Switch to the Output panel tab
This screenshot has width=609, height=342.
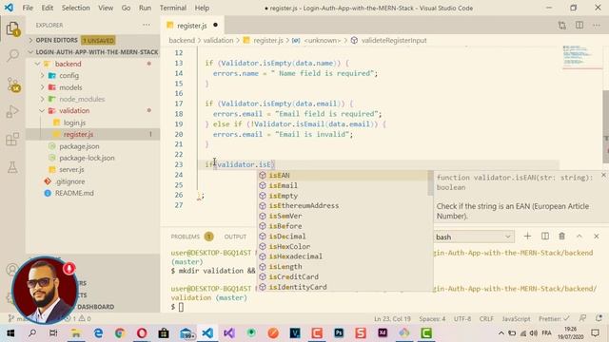(x=235, y=237)
